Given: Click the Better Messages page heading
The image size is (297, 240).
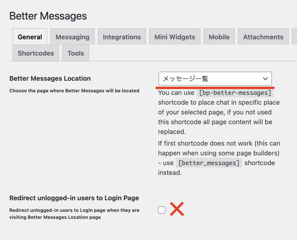Looking at the screenshot, I should [48, 16].
